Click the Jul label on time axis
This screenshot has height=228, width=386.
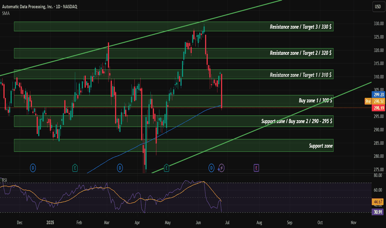click(227, 223)
